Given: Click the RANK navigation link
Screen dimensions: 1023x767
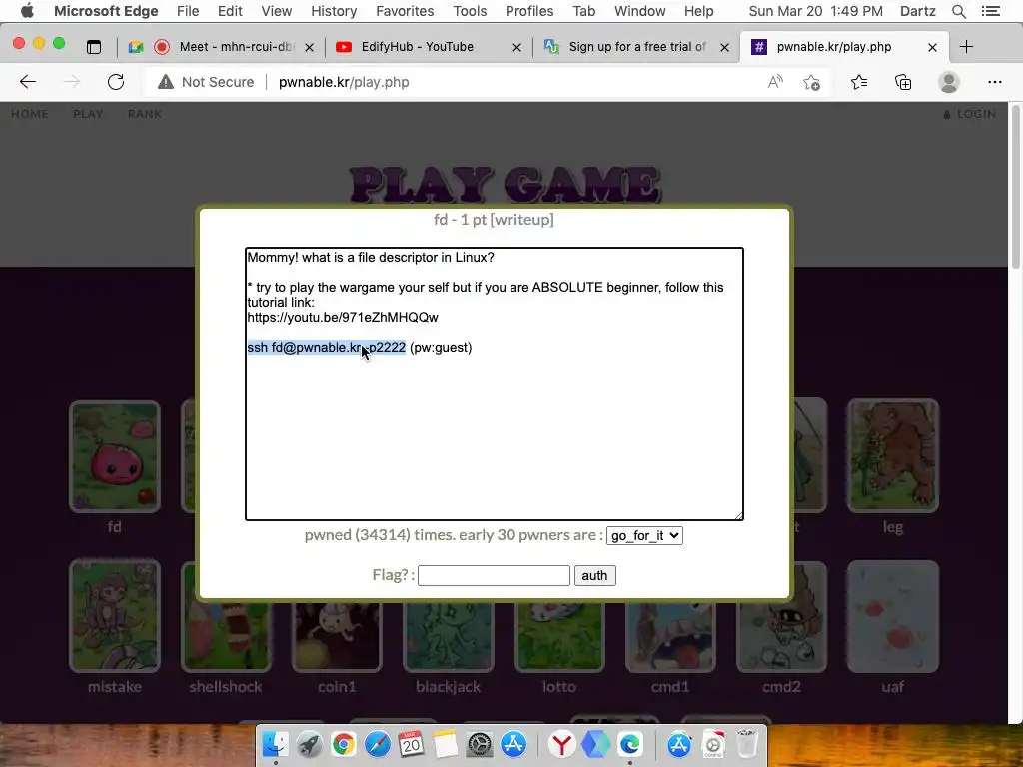Looking at the screenshot, I should [144, 114].
